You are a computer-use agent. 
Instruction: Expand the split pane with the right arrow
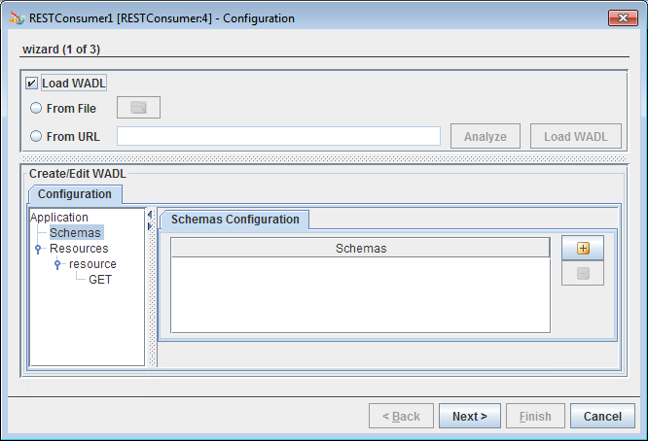coord(150,226)
